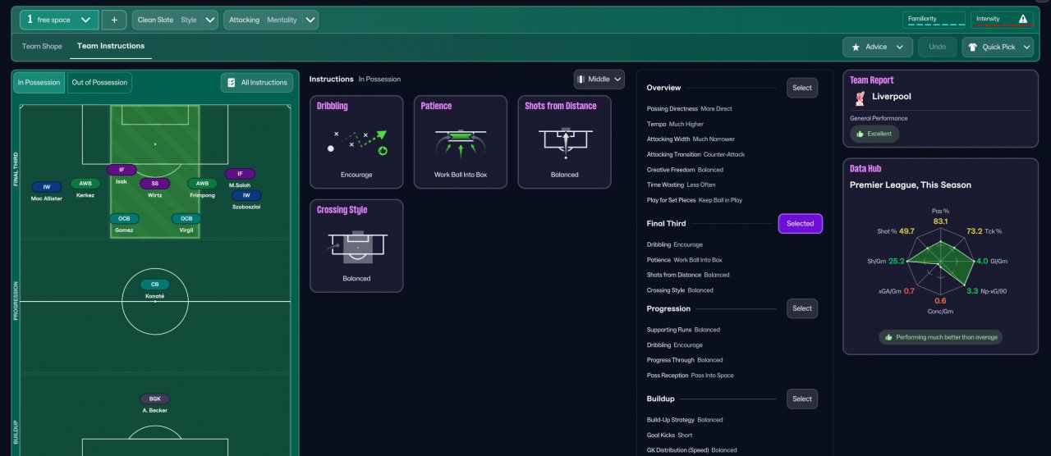
Task: Click the Undo button
Action: tap(938, 47)
